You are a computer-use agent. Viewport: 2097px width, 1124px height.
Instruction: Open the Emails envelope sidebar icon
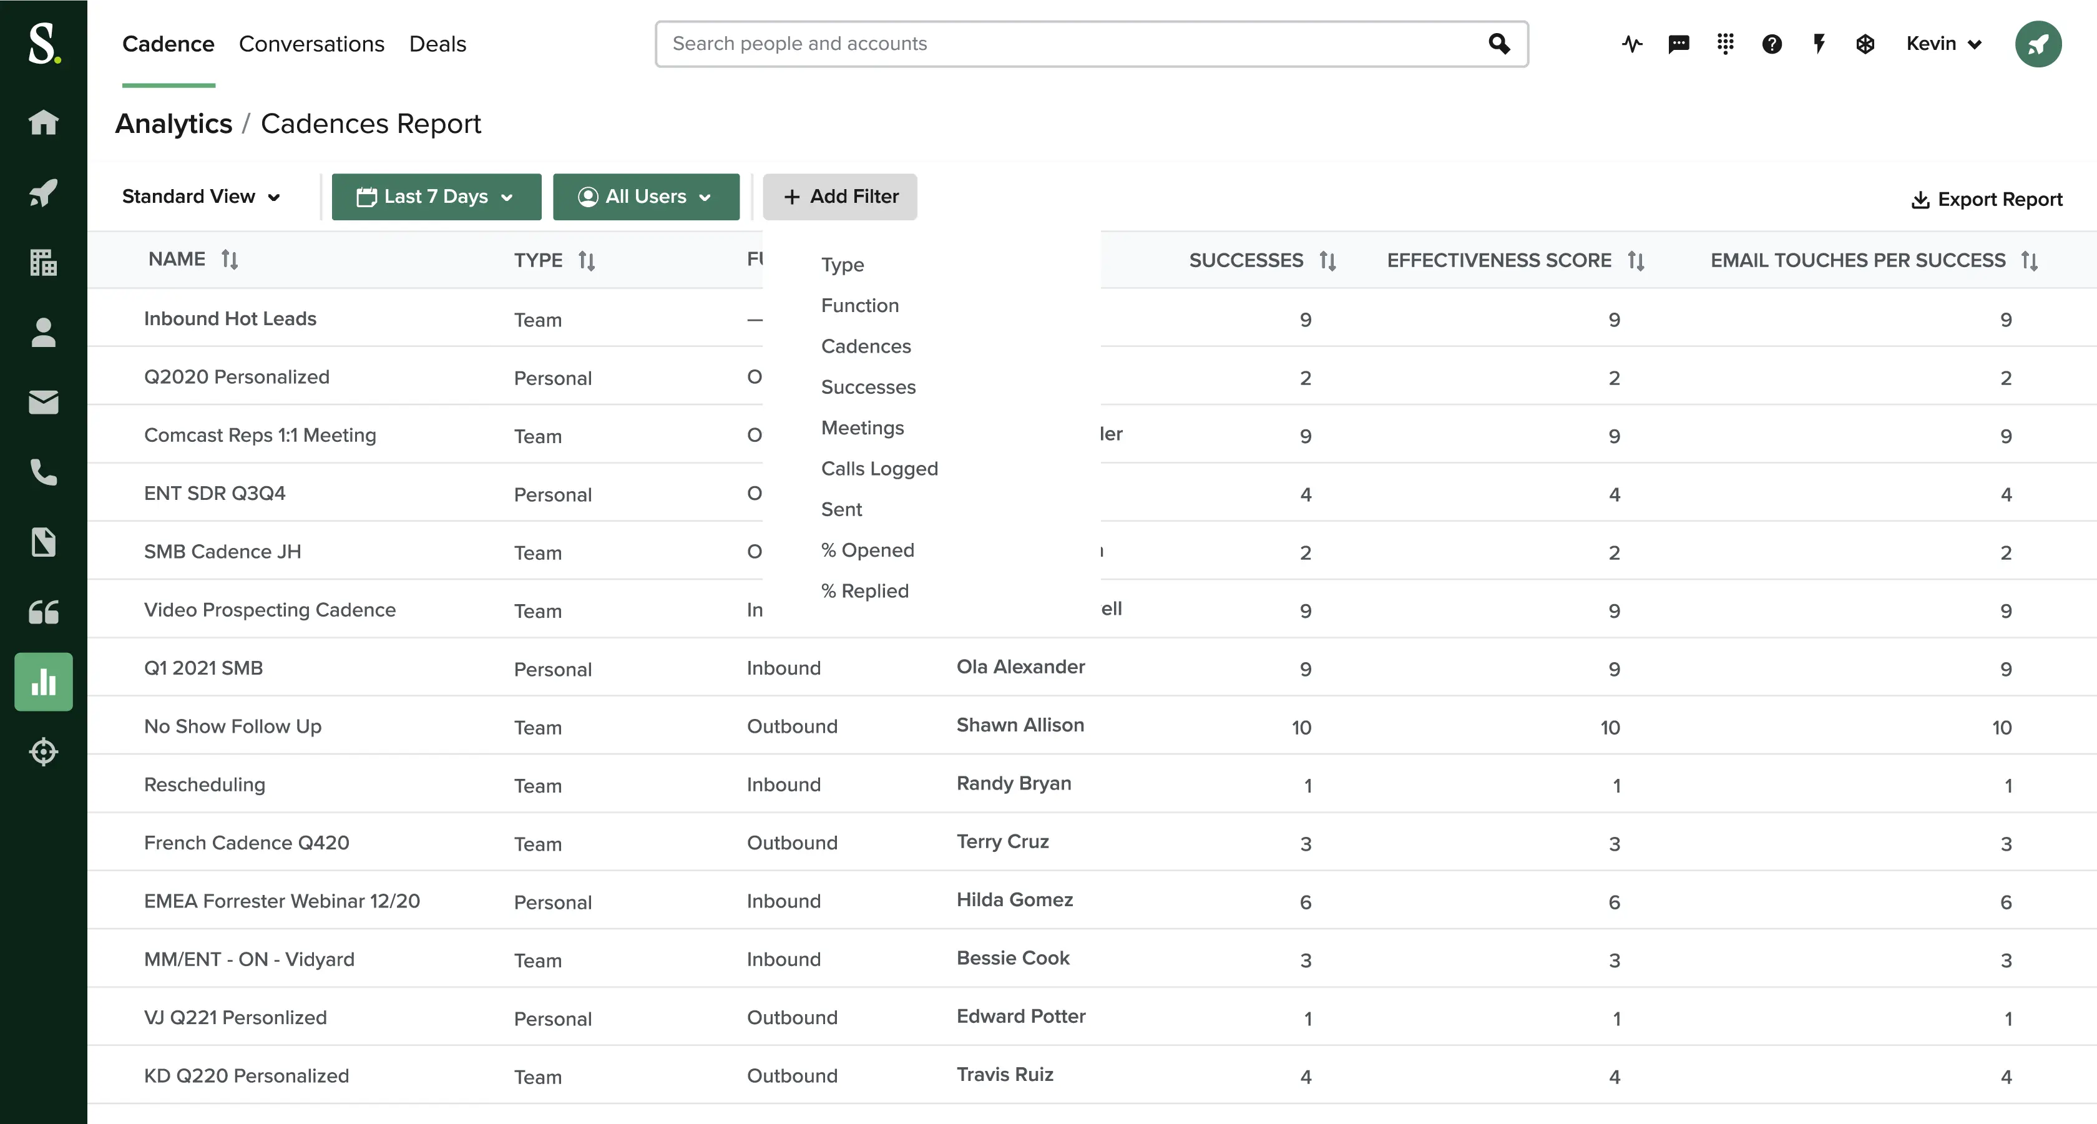pos(43,402)
